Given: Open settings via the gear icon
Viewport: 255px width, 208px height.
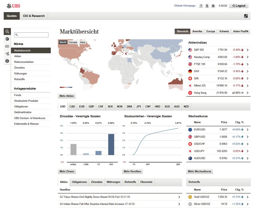Looking at the screenshot, I should tap(213, 6).
